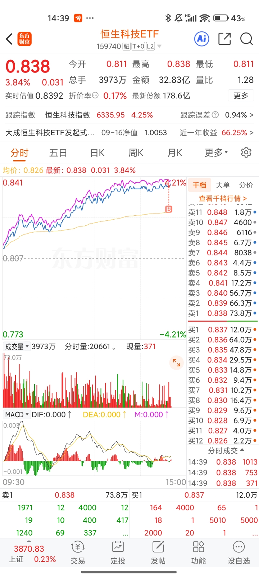
Task: Tap order queue value 1971
Action: point(25,508)
